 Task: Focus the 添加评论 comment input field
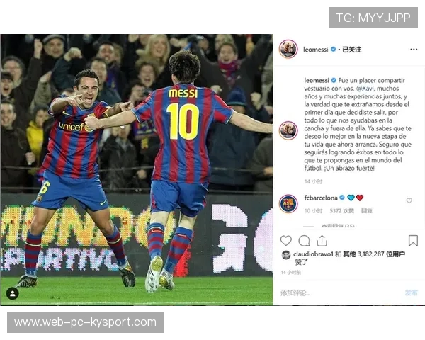coord(339,293)
